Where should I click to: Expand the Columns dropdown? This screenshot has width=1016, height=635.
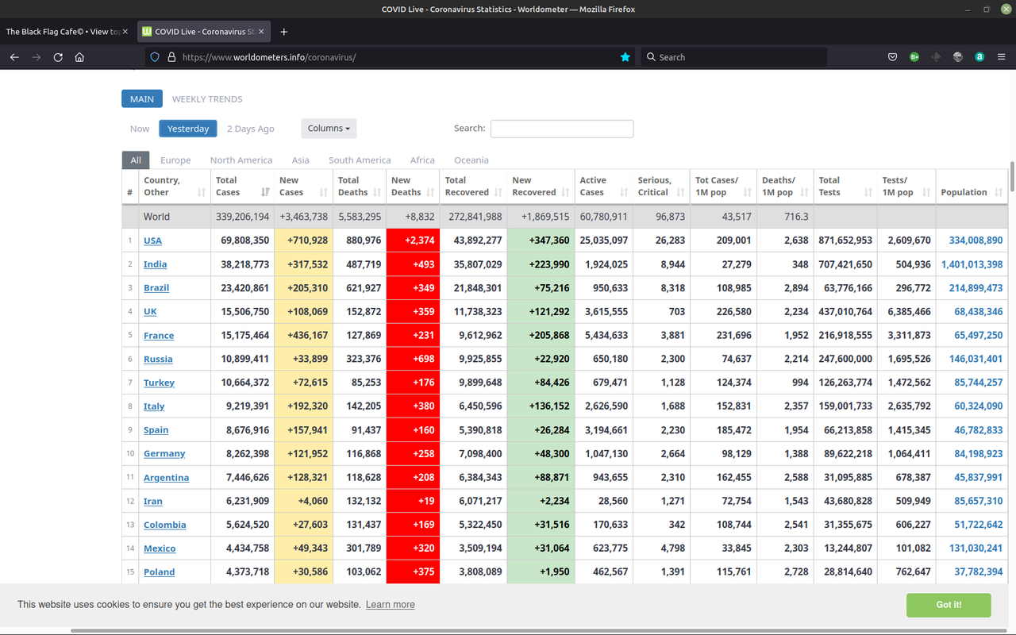pyautogui.click(x=329, y=129)
